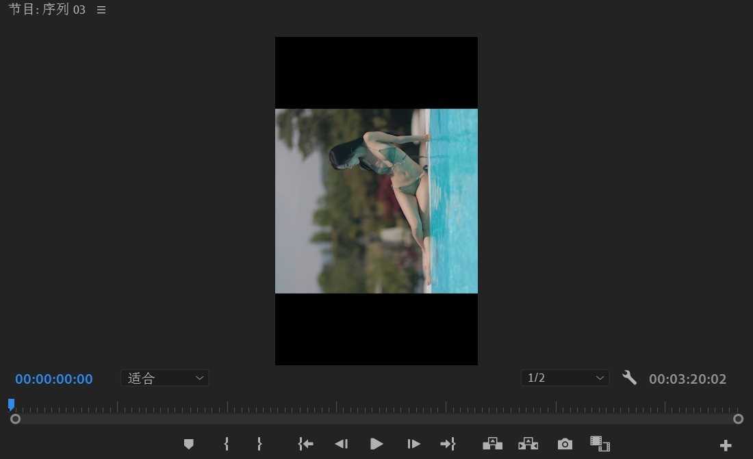The image size is (753, 459).
Task: Click the Lift button
Action: click(x=492, y=444)
